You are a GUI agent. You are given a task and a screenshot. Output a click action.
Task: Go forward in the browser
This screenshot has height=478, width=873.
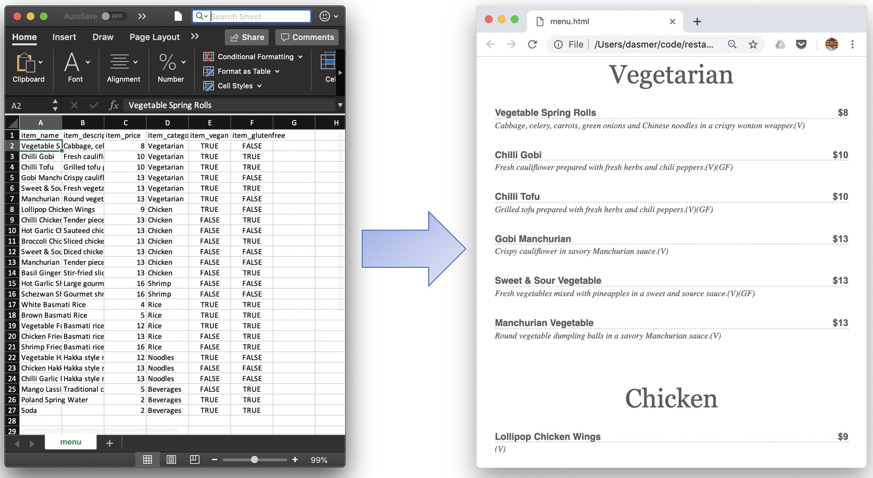(511, 44)
